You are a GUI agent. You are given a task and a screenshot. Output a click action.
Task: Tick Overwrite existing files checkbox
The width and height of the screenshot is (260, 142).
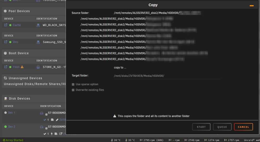[73, 90]
